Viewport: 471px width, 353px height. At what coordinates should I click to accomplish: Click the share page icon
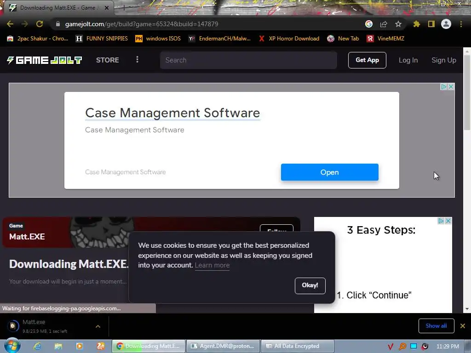(x=384, y=24)
